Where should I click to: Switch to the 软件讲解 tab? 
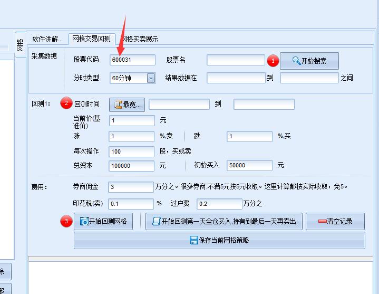[47, 39]
